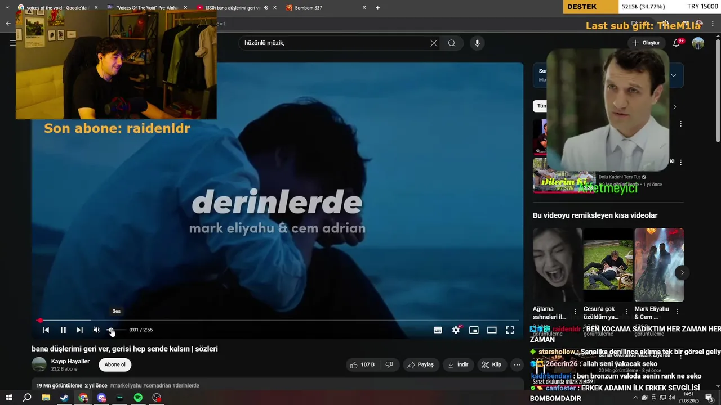Clear the search text with X

(434, 43)
